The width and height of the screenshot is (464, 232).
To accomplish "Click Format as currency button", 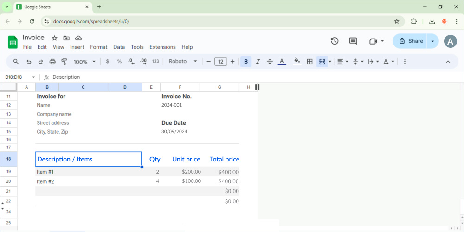I will 108,62.
